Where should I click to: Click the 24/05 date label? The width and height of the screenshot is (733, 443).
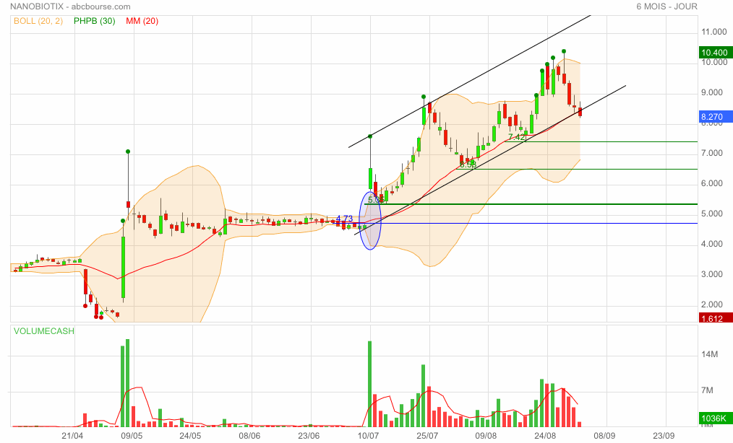(x=190, y=436)
